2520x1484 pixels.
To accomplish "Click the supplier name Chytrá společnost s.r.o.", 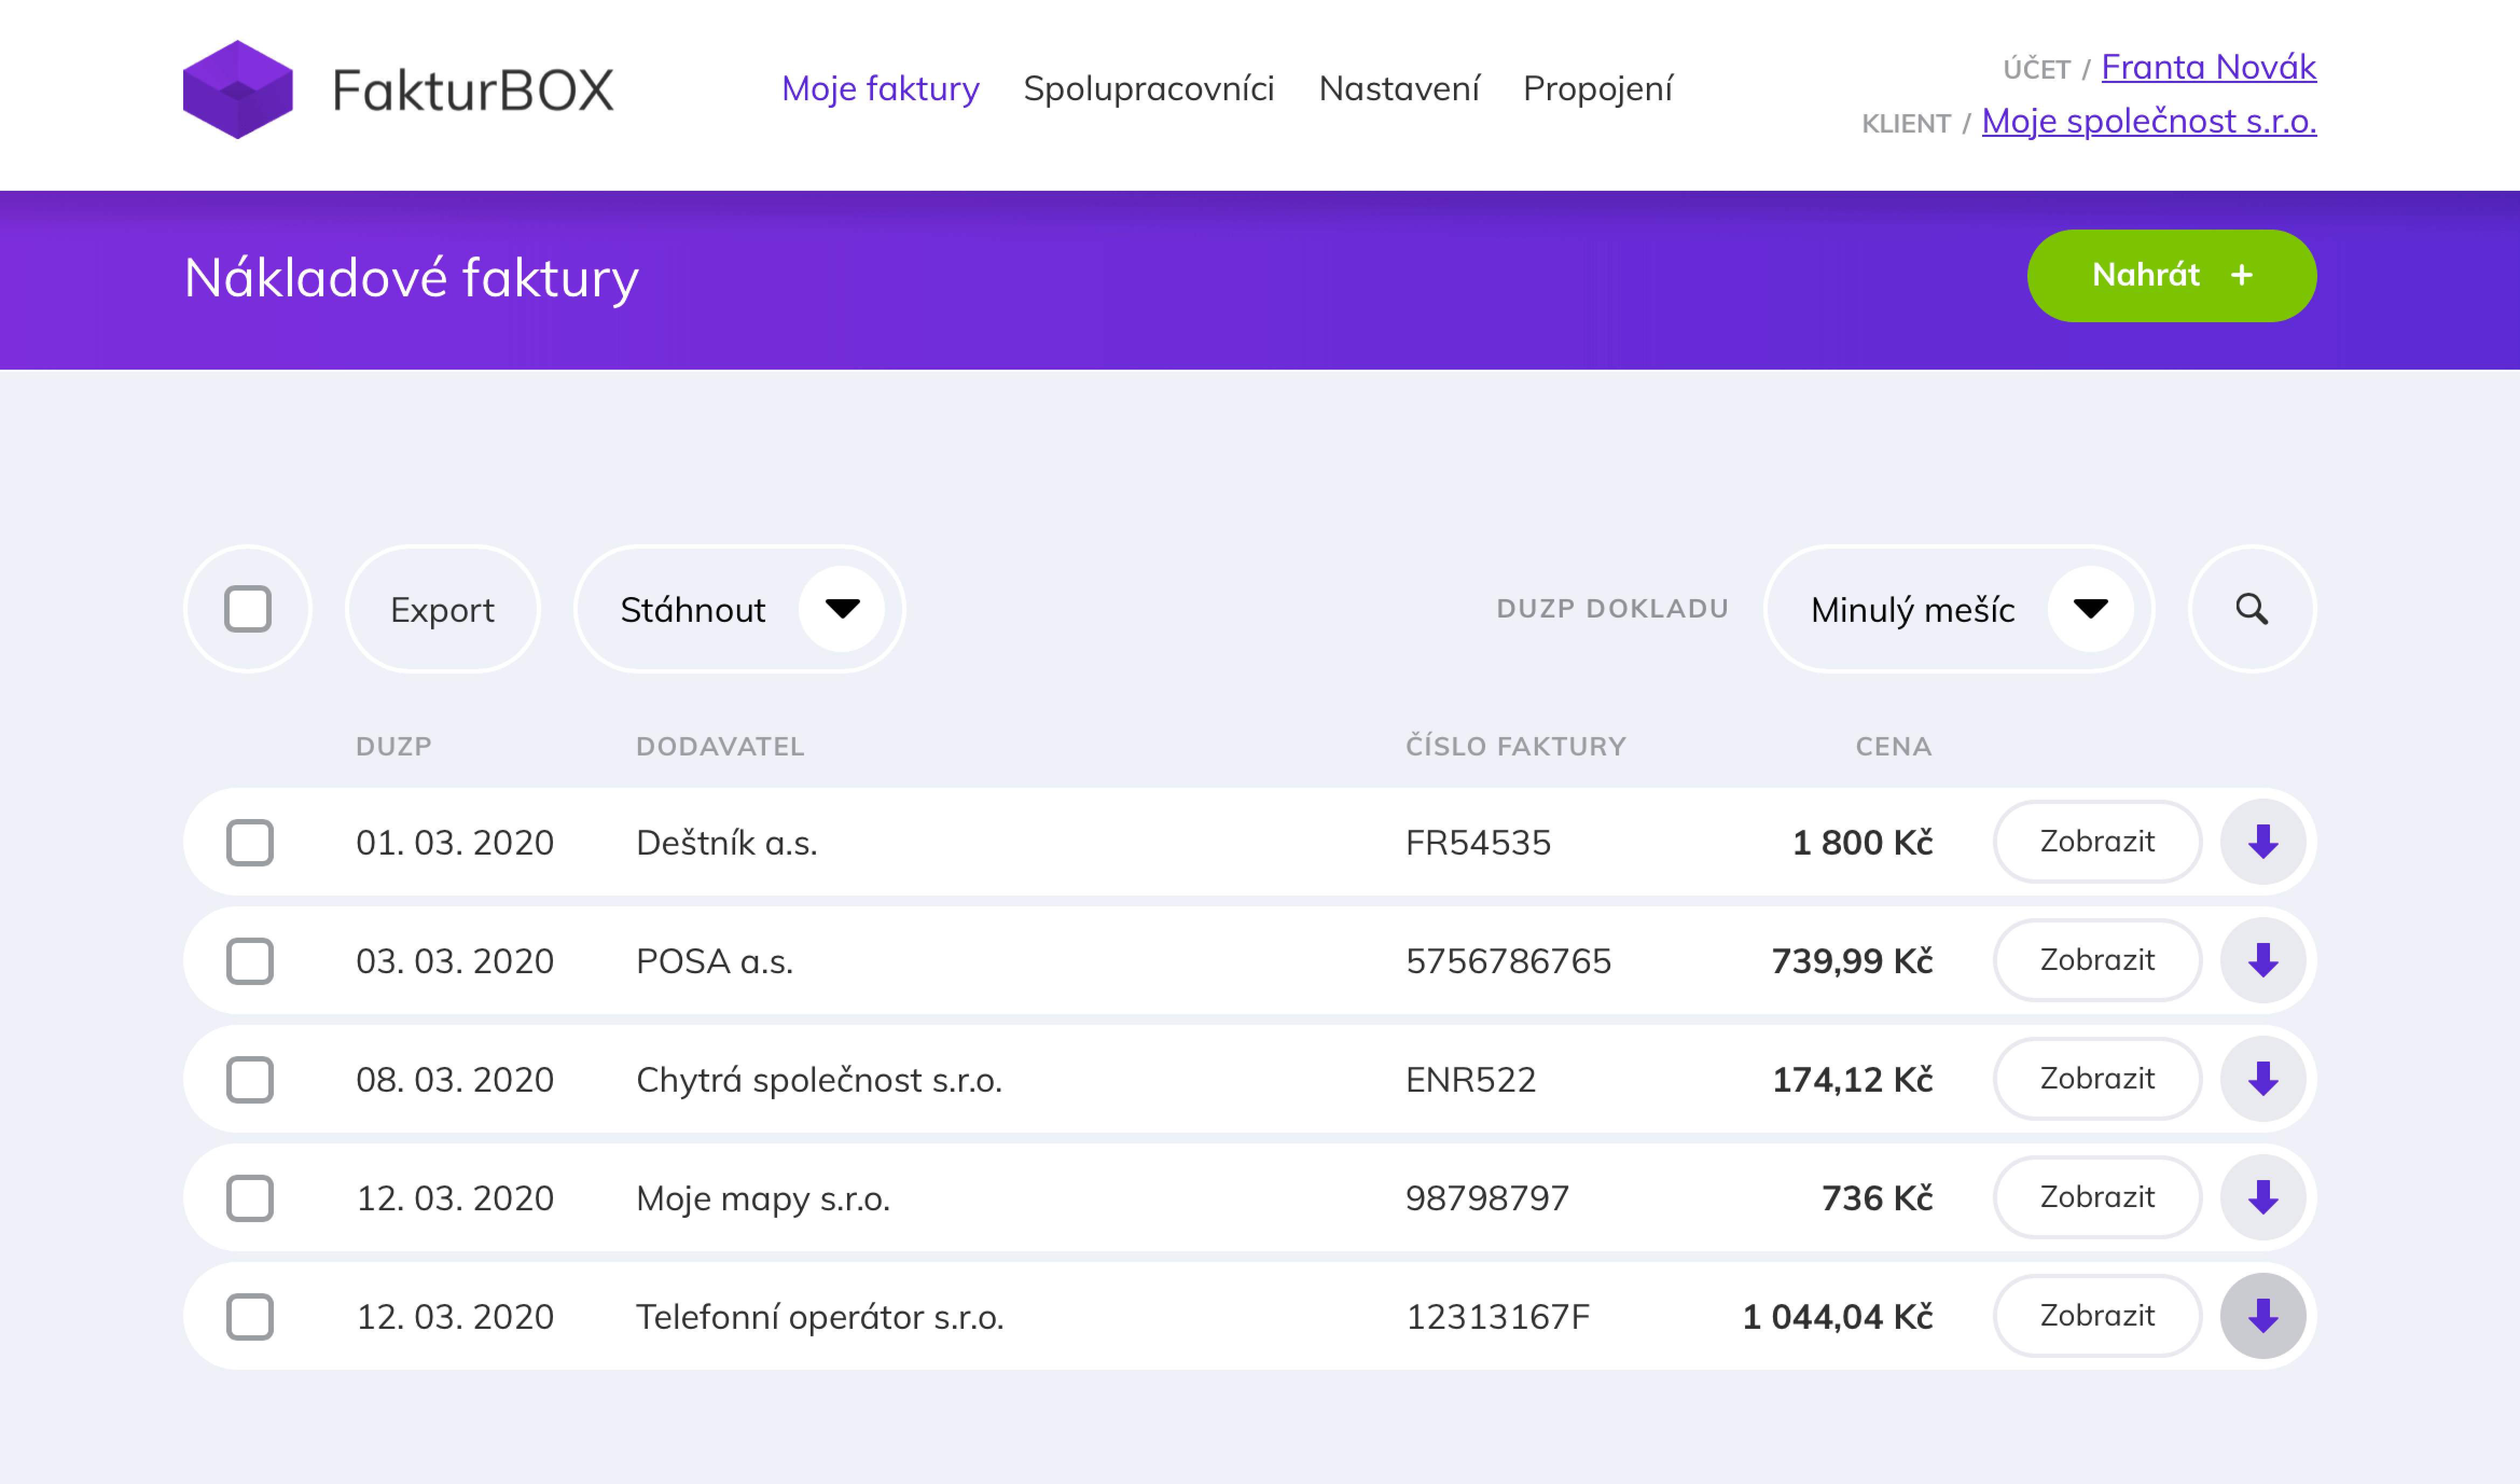I will tap(819, 1080).
